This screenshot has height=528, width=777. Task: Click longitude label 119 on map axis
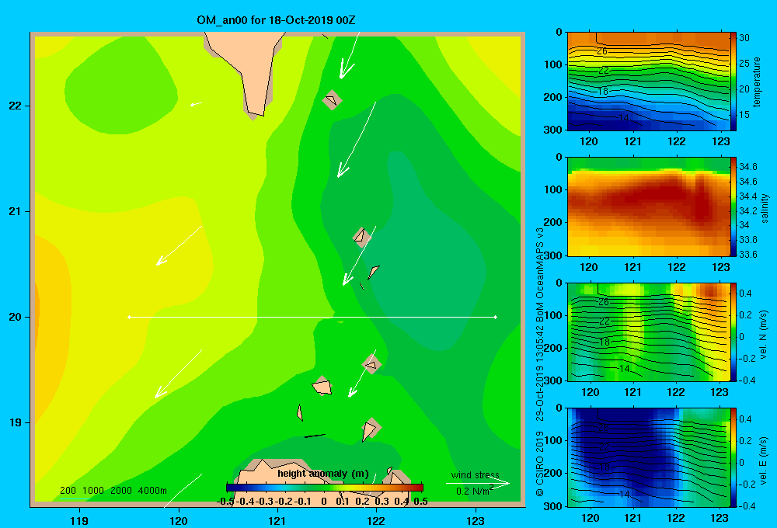click(x=80, y=521)
